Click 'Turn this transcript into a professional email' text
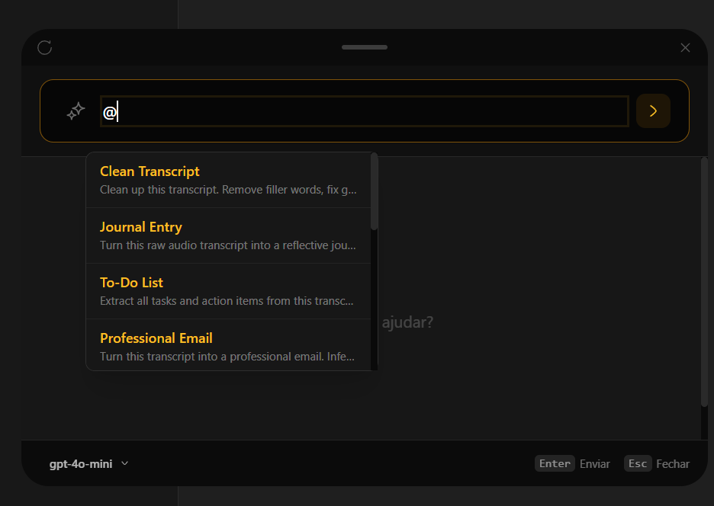 (227, 357)
